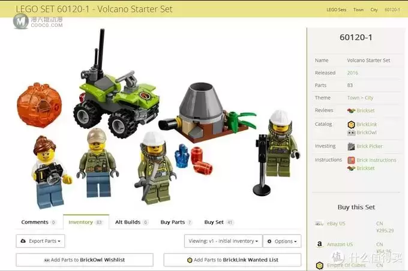Click the BrickLink catalog hexagon icon

(x=351, y=125)
